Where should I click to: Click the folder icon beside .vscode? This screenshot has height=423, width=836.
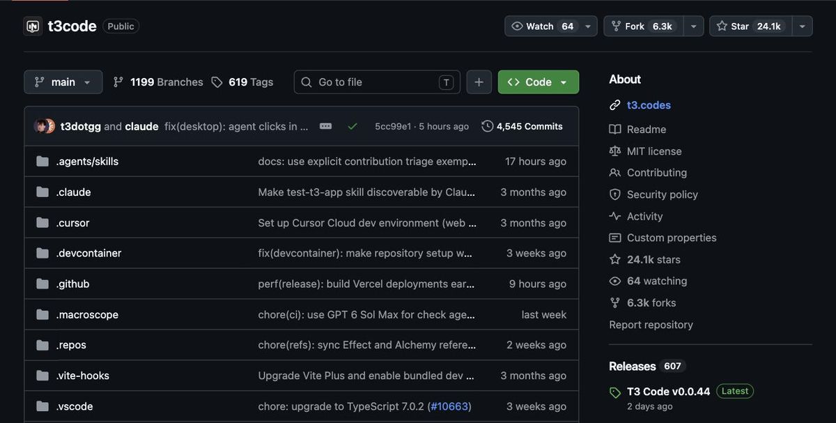(42, 406)
